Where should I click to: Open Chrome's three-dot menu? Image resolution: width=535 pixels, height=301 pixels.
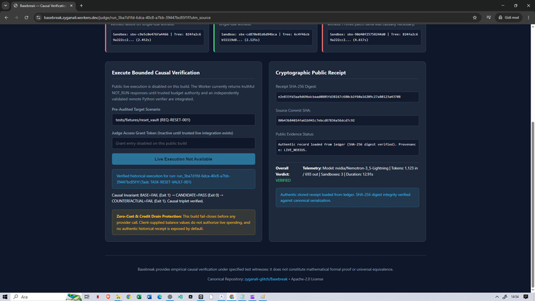click(x=528, y=17)
